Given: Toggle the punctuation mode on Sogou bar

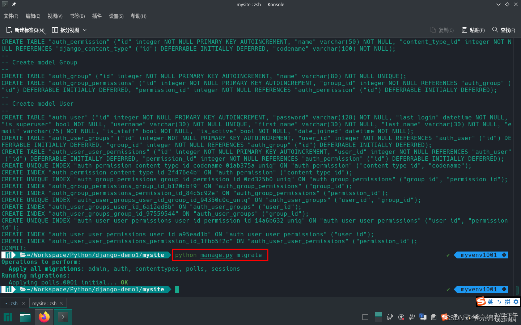Looking at the screenshot, I should point(499,302).
